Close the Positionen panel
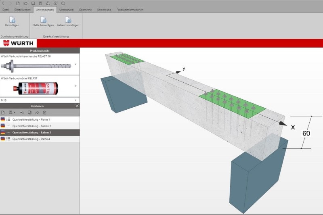 [77, 106]
